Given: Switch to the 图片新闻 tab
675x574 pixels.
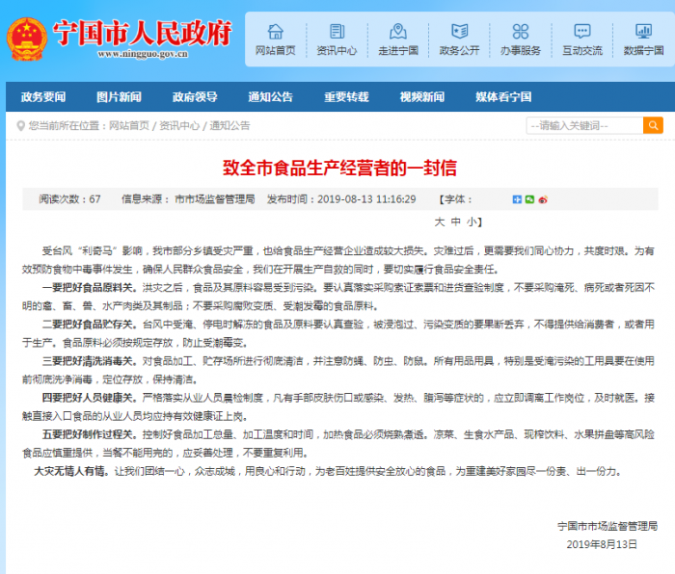Looking at the screenshot, I should pos(119,96).
